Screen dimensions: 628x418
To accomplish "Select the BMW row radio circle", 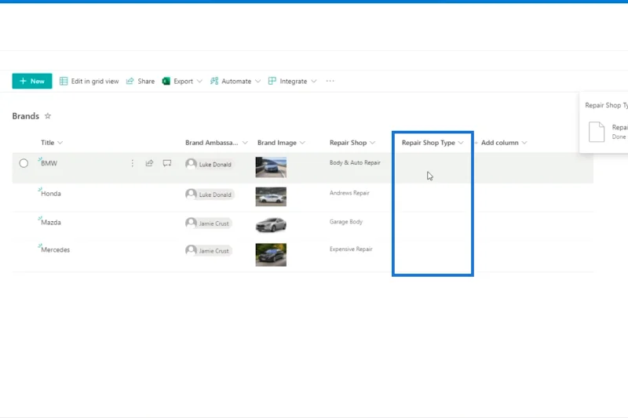I will coord(24,163).
